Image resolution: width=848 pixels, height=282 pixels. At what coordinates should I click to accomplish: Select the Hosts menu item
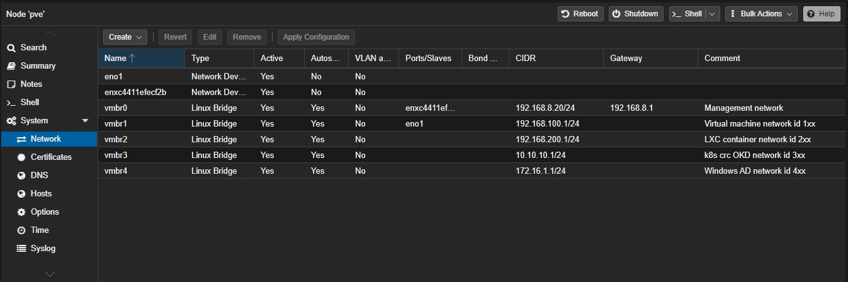tap(41, 194)
